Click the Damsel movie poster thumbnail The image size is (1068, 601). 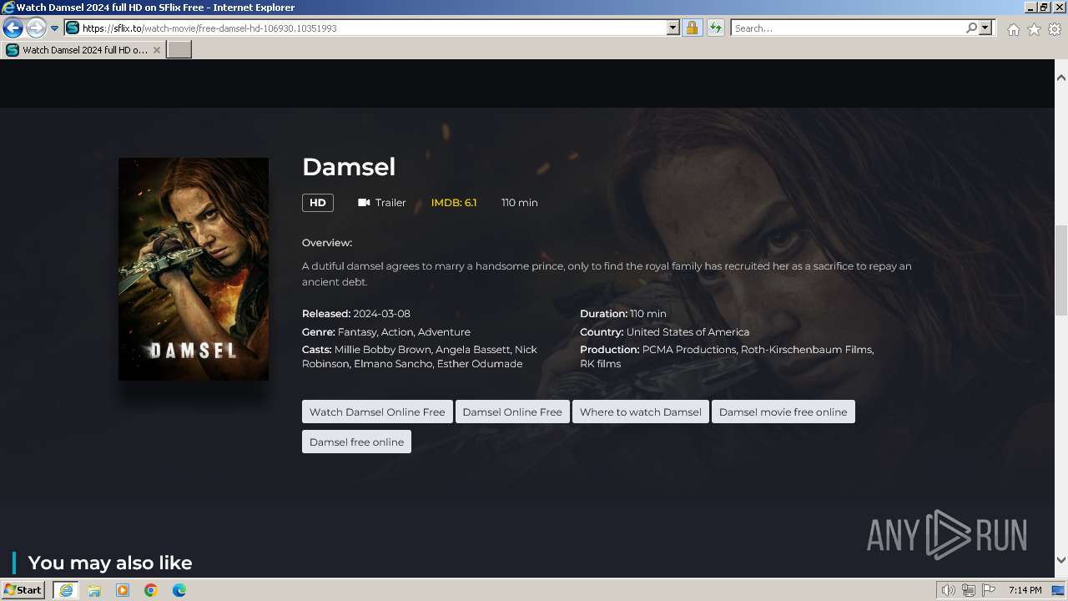pyautogui.click(x=194, y=269)
